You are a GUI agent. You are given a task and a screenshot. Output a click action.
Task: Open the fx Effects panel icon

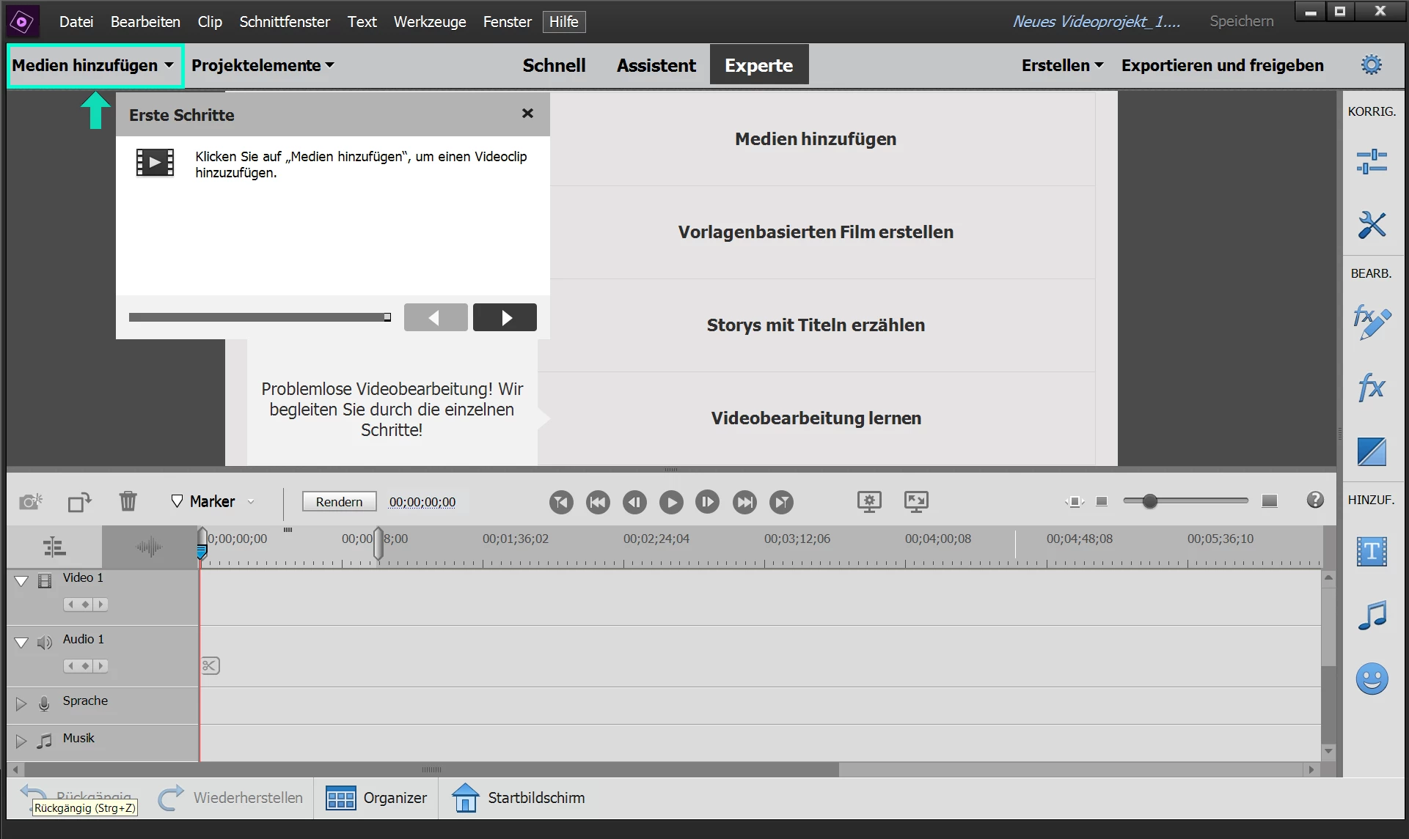1371,387
